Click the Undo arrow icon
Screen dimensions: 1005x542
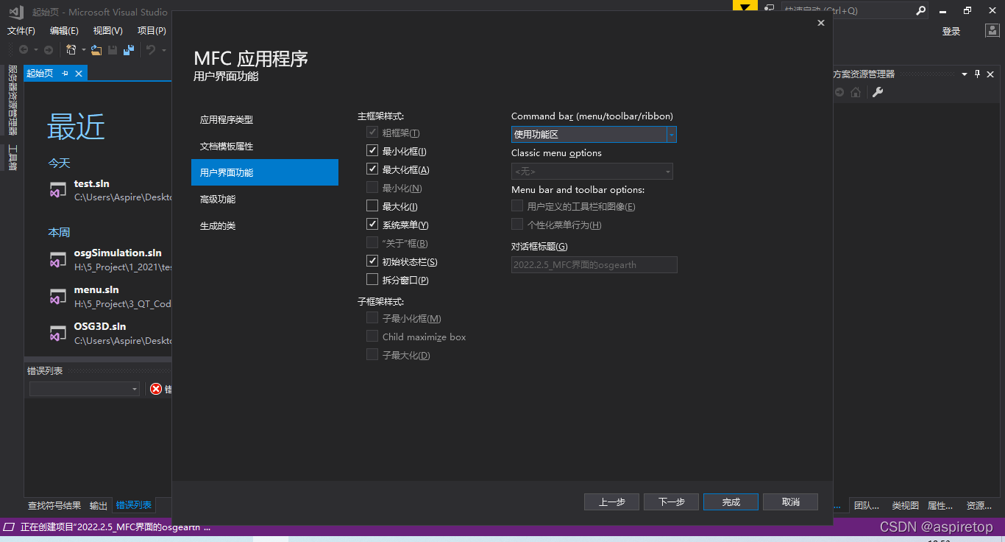click(150, 50)
